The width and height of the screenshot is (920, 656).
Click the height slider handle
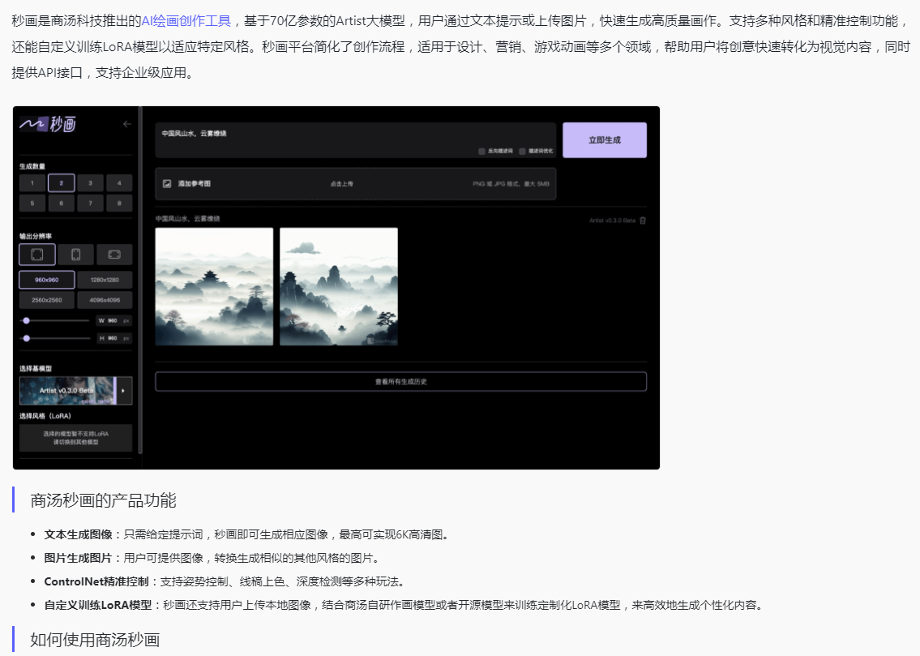tap(26, 338)
